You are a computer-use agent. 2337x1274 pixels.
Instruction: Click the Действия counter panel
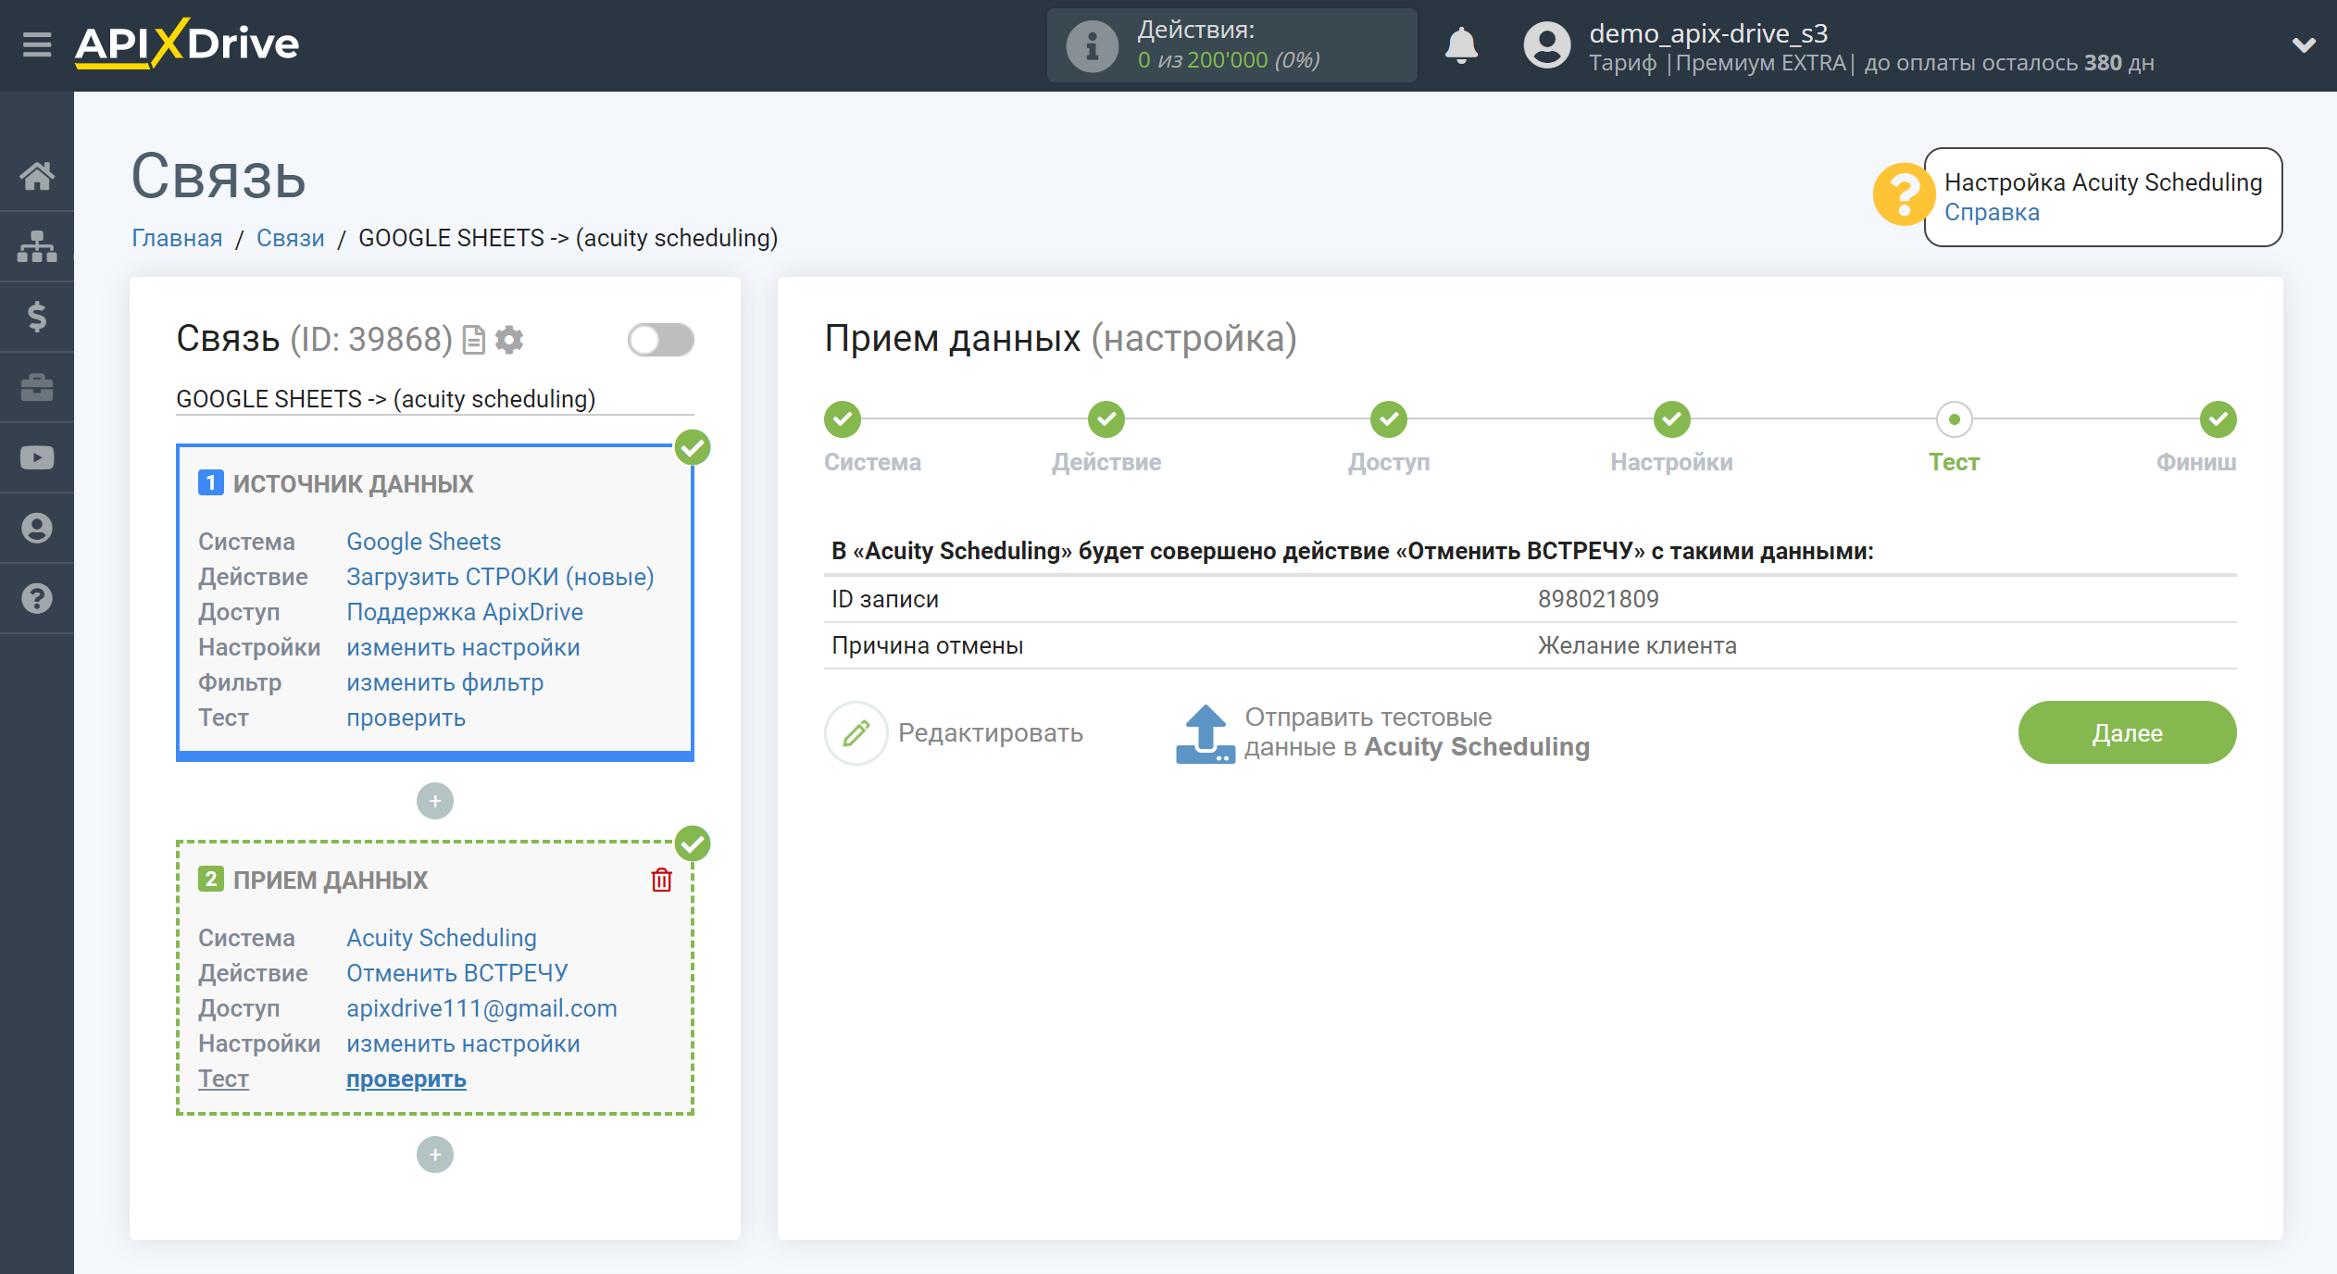(x=1231, y=45)
